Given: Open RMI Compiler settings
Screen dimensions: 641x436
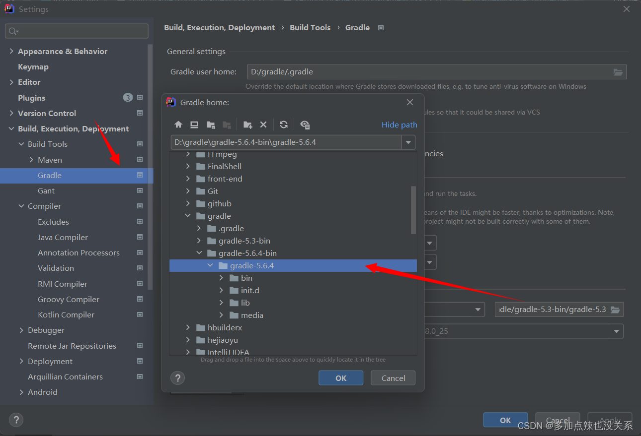Looking at the screenshot, I should (63, 284).
